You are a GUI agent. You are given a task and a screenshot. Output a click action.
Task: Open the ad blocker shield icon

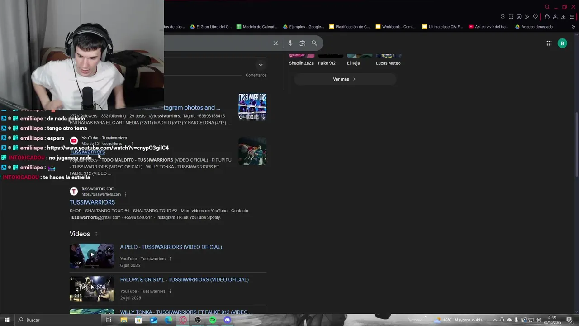point(519,17)
